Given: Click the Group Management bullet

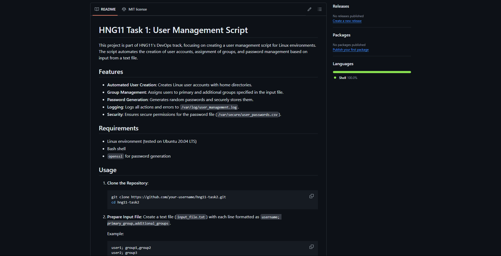Looking at the screenshot, I should [195, 92].
